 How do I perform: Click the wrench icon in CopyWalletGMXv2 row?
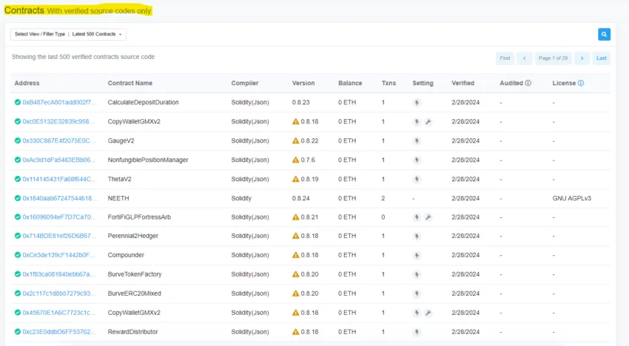pos(428,122)
